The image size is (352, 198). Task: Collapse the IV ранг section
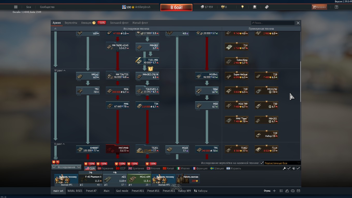(x=60, y=70)
